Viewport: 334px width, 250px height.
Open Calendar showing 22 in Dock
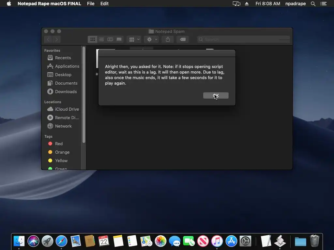[x=104, y=241]
